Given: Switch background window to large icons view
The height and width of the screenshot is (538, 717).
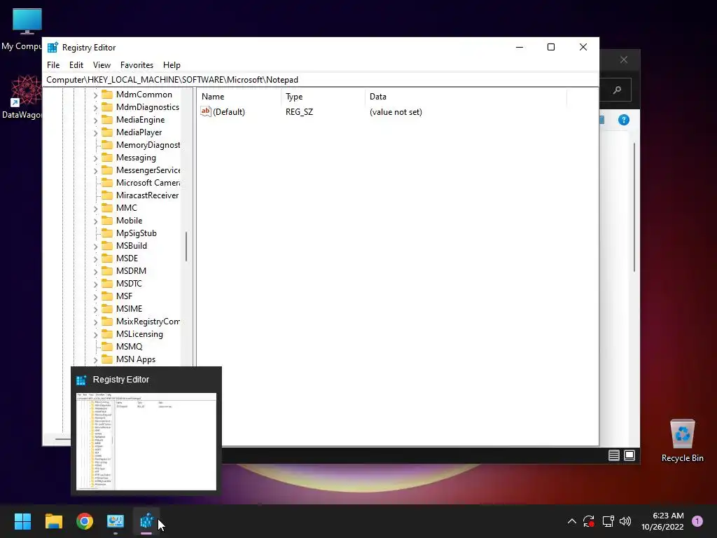Looking at the screenshot, I should tap(629, 455).
